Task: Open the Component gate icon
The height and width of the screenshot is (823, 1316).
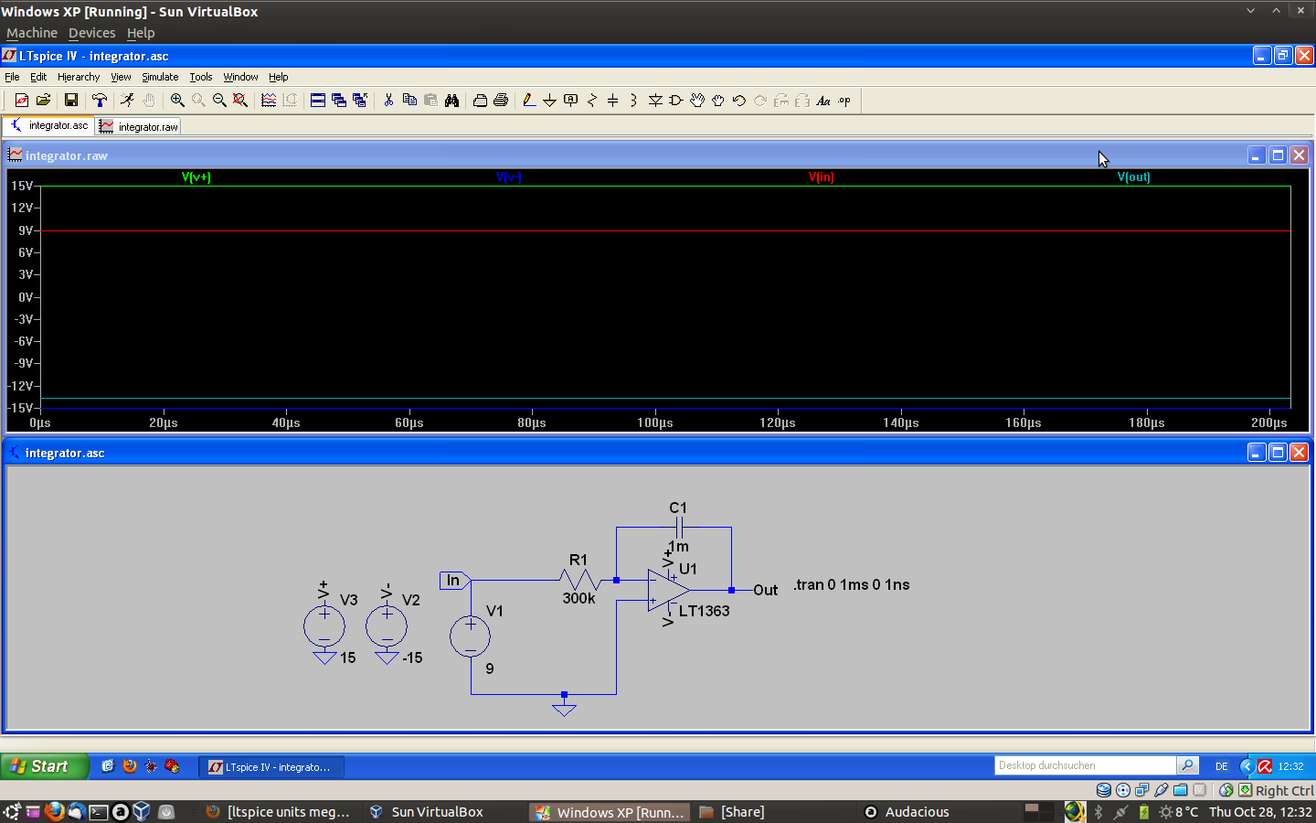Action: tap(676, 101)
